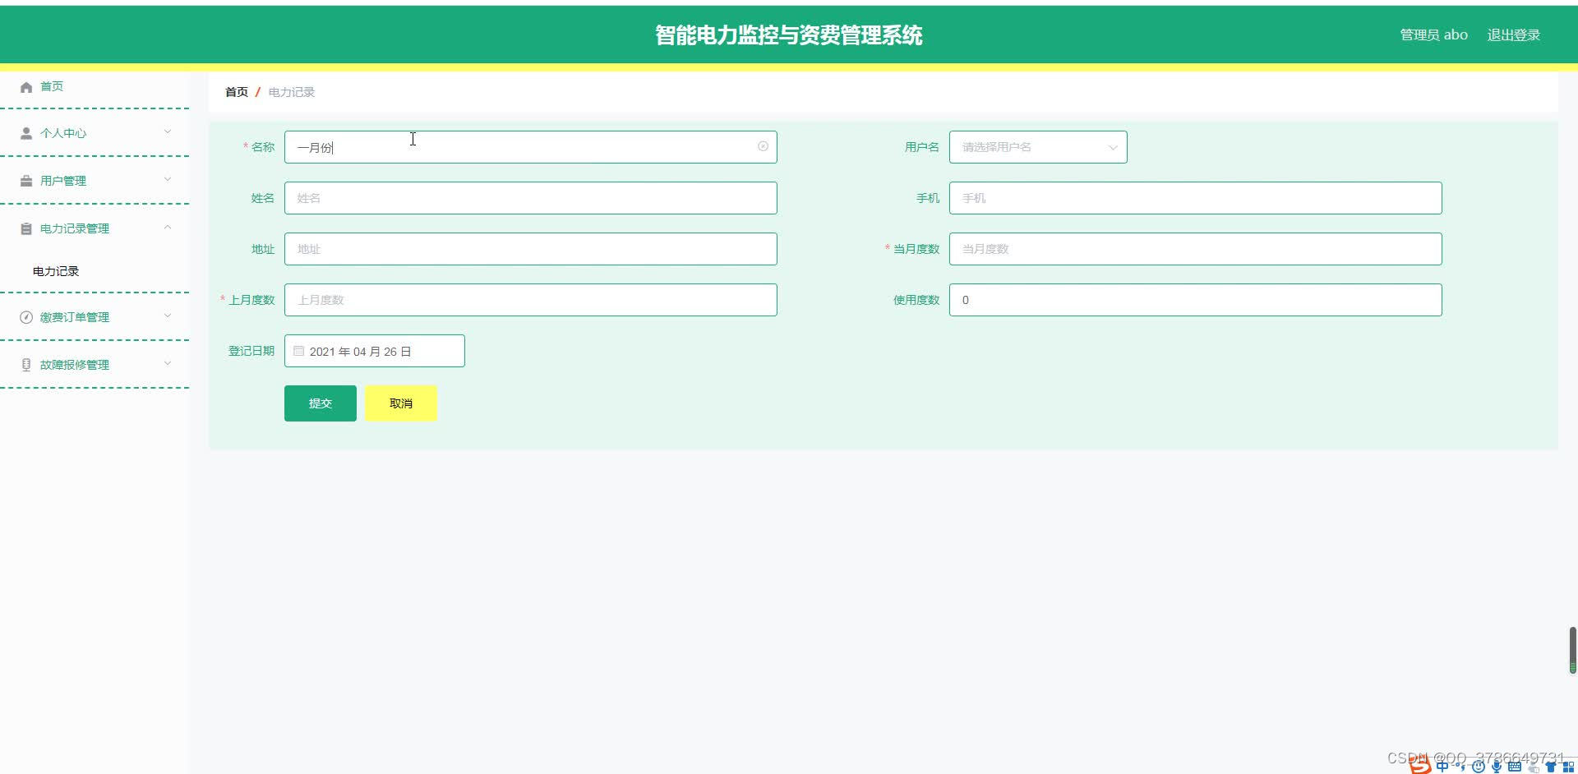Open the 个人中心 menu label
The image size is (1578, 774).
tap(63, 133)
